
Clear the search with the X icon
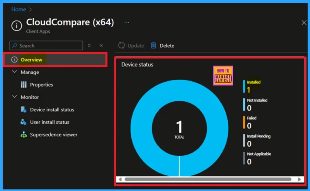click(89, 46)
